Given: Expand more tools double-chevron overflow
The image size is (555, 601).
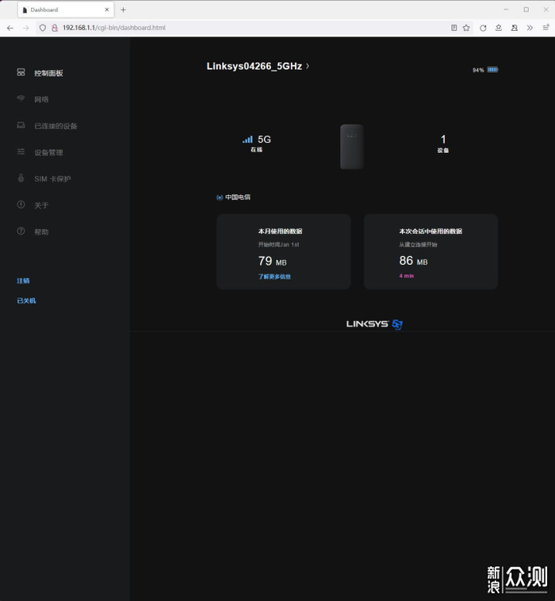Looking at the screenshot, I should (x=530, y=28).
